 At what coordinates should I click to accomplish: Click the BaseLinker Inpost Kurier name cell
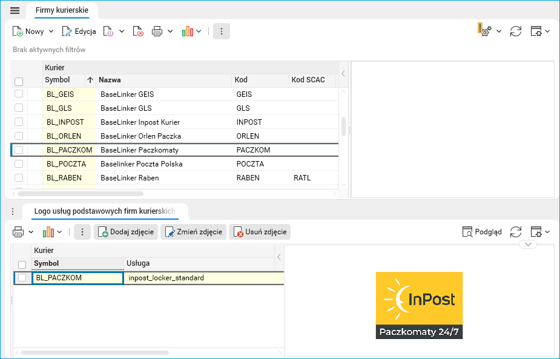[140, 122]
